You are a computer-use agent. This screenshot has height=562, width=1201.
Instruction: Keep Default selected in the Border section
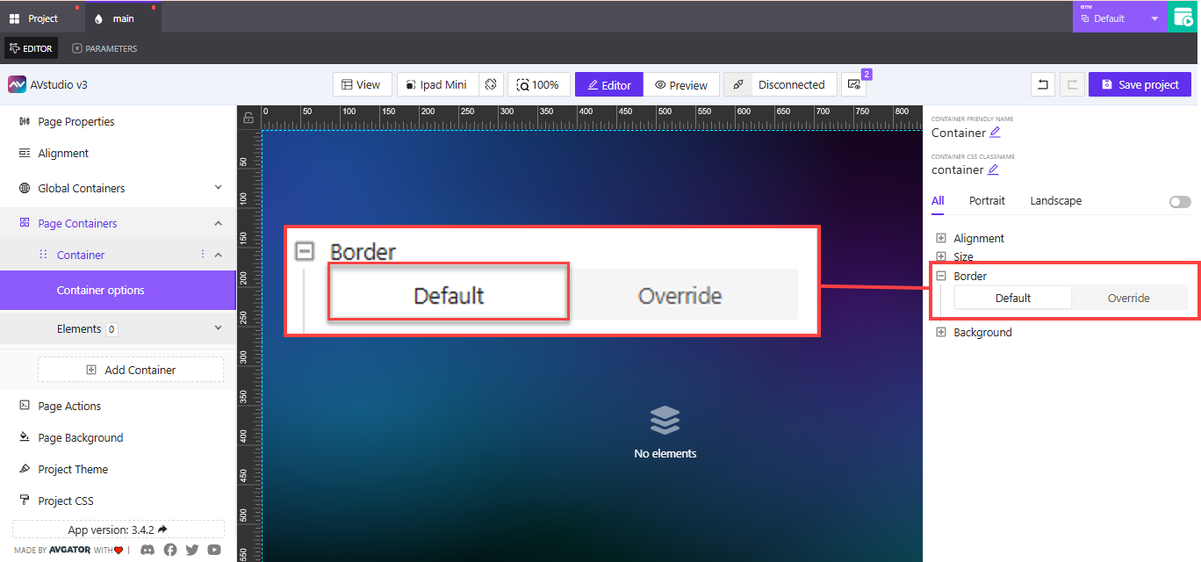(x=1012, y=298)
